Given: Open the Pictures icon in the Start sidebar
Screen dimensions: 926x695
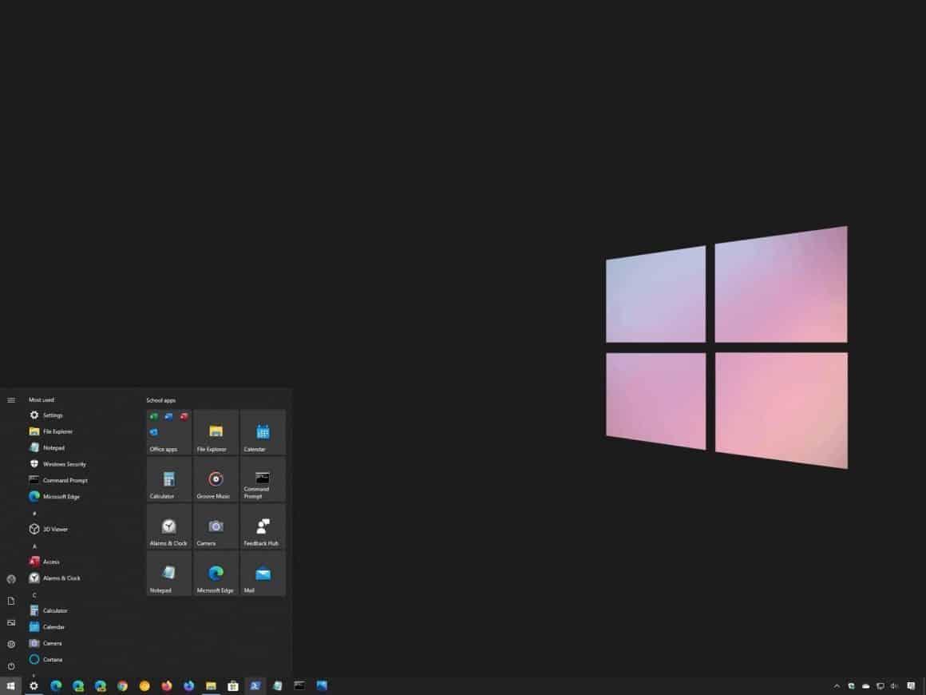Looking at the screenshot, I should tap(11, 622).
